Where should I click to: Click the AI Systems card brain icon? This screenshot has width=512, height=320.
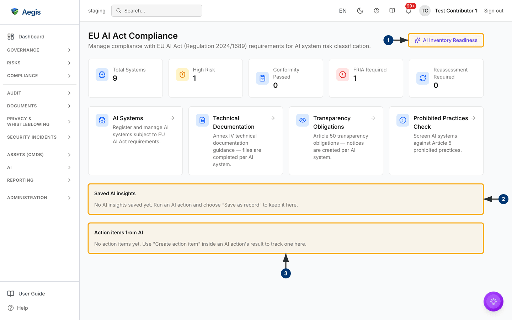pyautogui.click(x=102, y=120)
